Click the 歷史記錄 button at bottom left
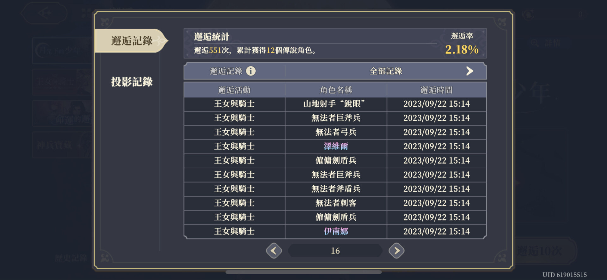This screenshot has width=607, height=280. pos(71,258)
